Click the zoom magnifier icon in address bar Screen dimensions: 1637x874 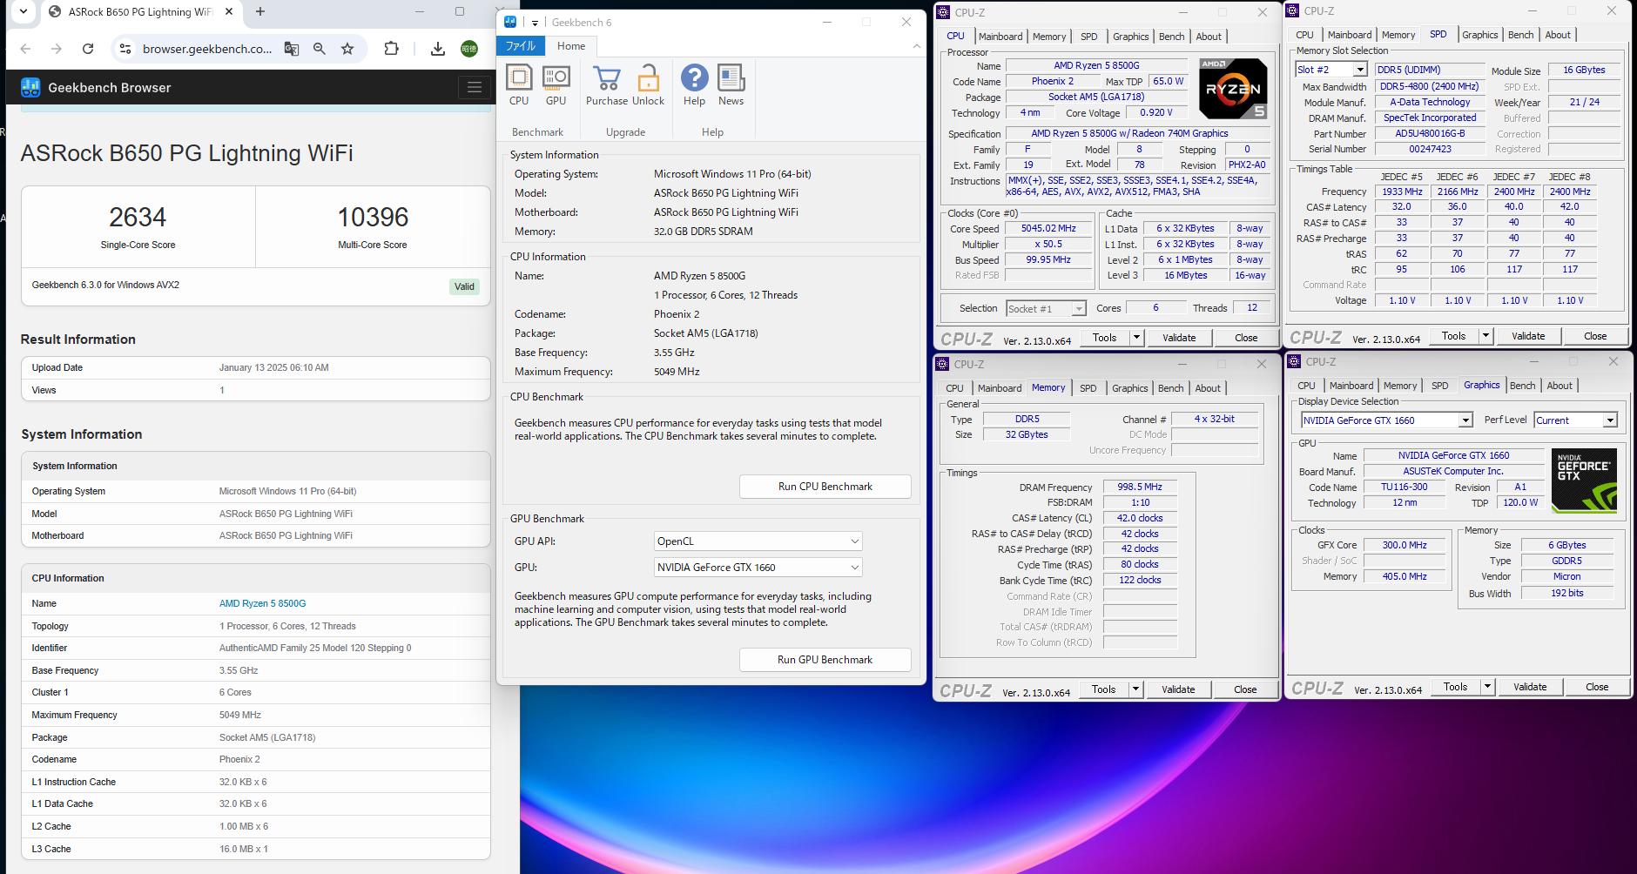point(320,49)
